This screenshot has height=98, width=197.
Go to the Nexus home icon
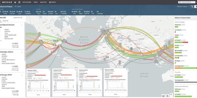15,2
